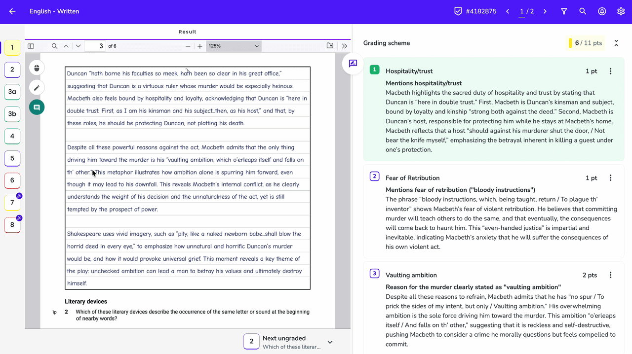Select question 3b in sidebar
This screenshot has width=632, height=354.
12,114
